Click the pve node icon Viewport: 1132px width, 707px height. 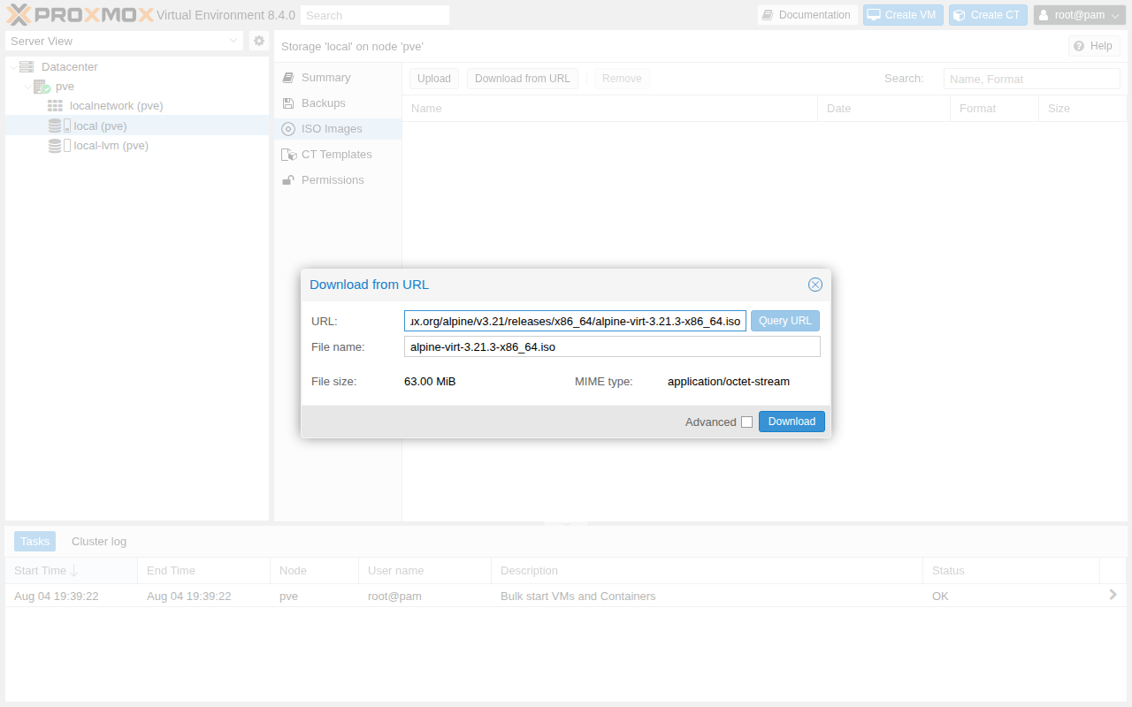coord(42,87)
